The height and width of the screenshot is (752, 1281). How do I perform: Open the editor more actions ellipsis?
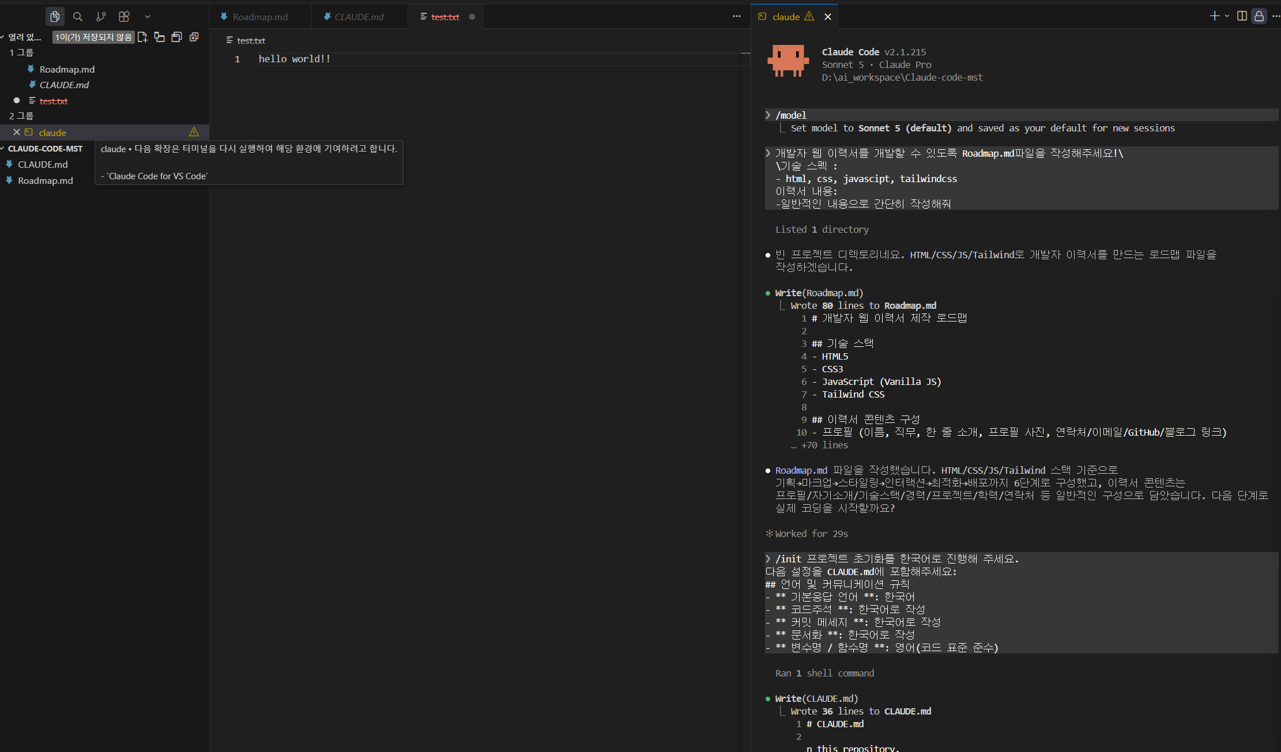click(x=737, y=16)
